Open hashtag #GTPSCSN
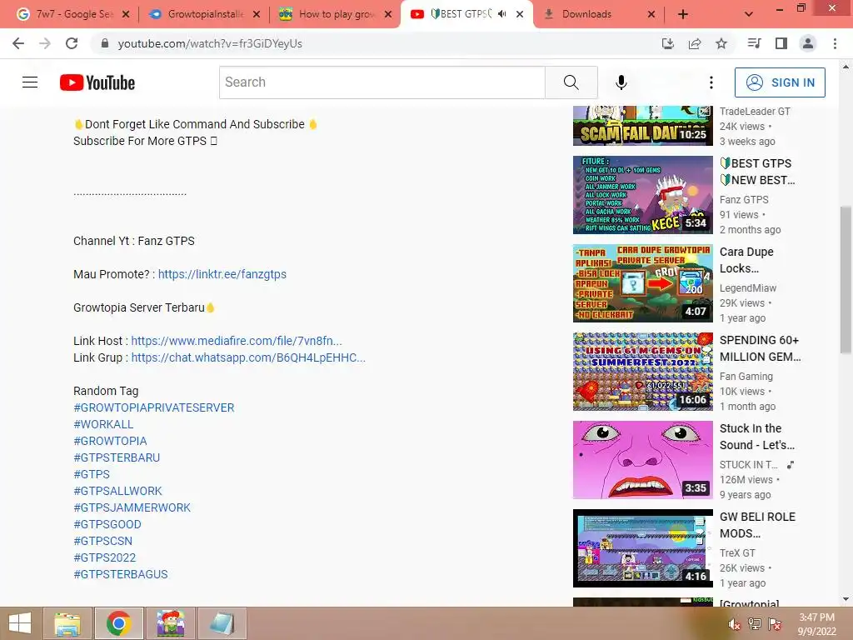The height and width of the screenshot is (640, 853). coord(102,541)
